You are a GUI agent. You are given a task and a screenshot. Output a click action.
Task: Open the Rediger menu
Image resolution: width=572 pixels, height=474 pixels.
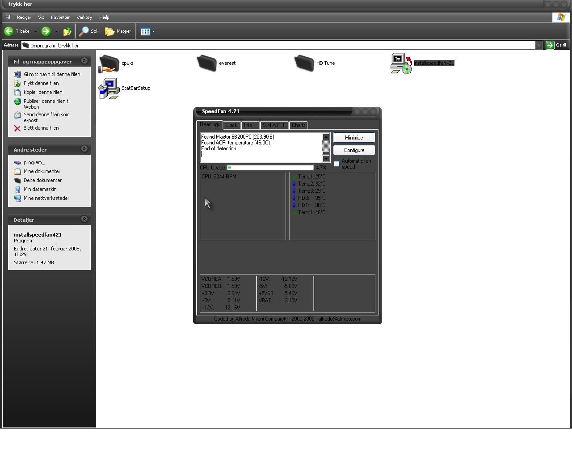click(24, 17)
